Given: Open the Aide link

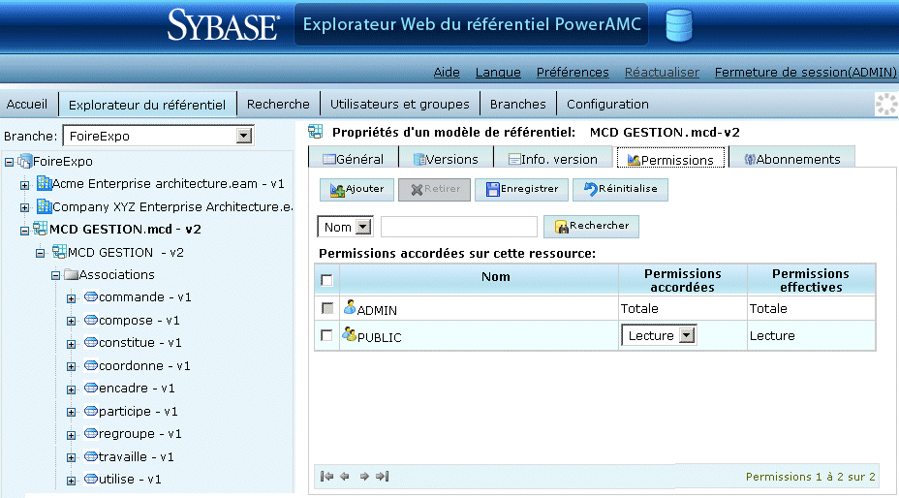Looking at the screenshot, I should click(447, 73).
